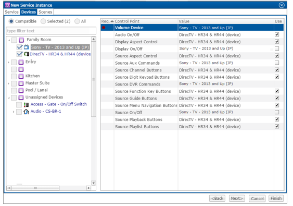The image size is (293, 206).
Task: Check the Kitchen room checkbox
Action: tap(14, 76)
